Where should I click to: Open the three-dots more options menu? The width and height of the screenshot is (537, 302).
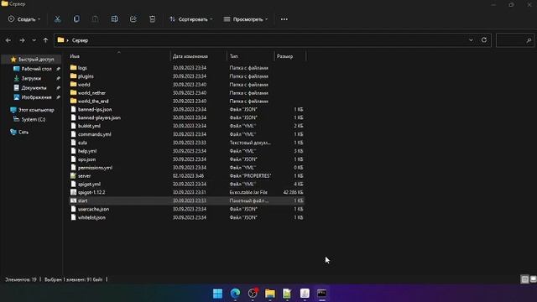click(284, 19)
